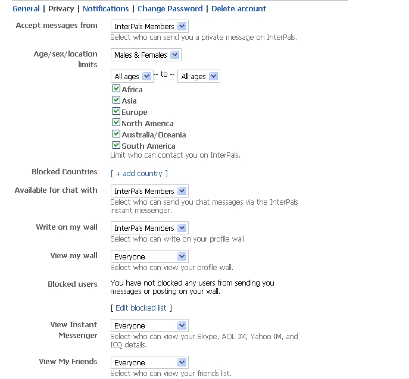409x379 pixels.
Task: Open the minimum age dropdown
Action: 132,76
